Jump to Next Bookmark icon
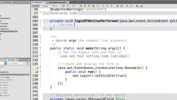177x100 pixels. point(107,6)
